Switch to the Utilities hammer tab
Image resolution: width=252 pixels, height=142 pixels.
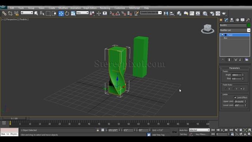pos(248,20)
